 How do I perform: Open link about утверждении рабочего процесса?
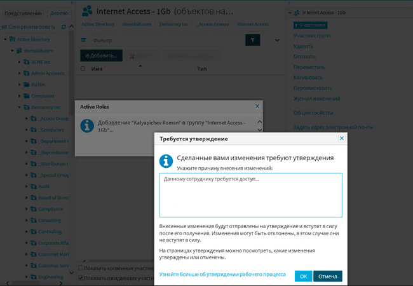(222, 274)
